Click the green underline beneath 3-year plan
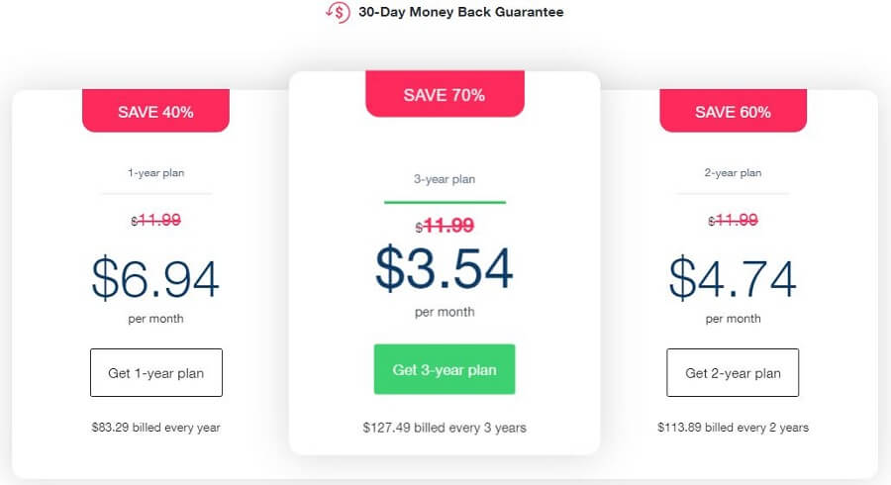891x485 pixels. point(445,202)
